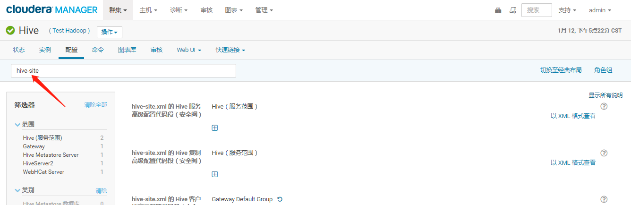Add entry to Hive 复制高级配置代码段

(x=215, y=174)
